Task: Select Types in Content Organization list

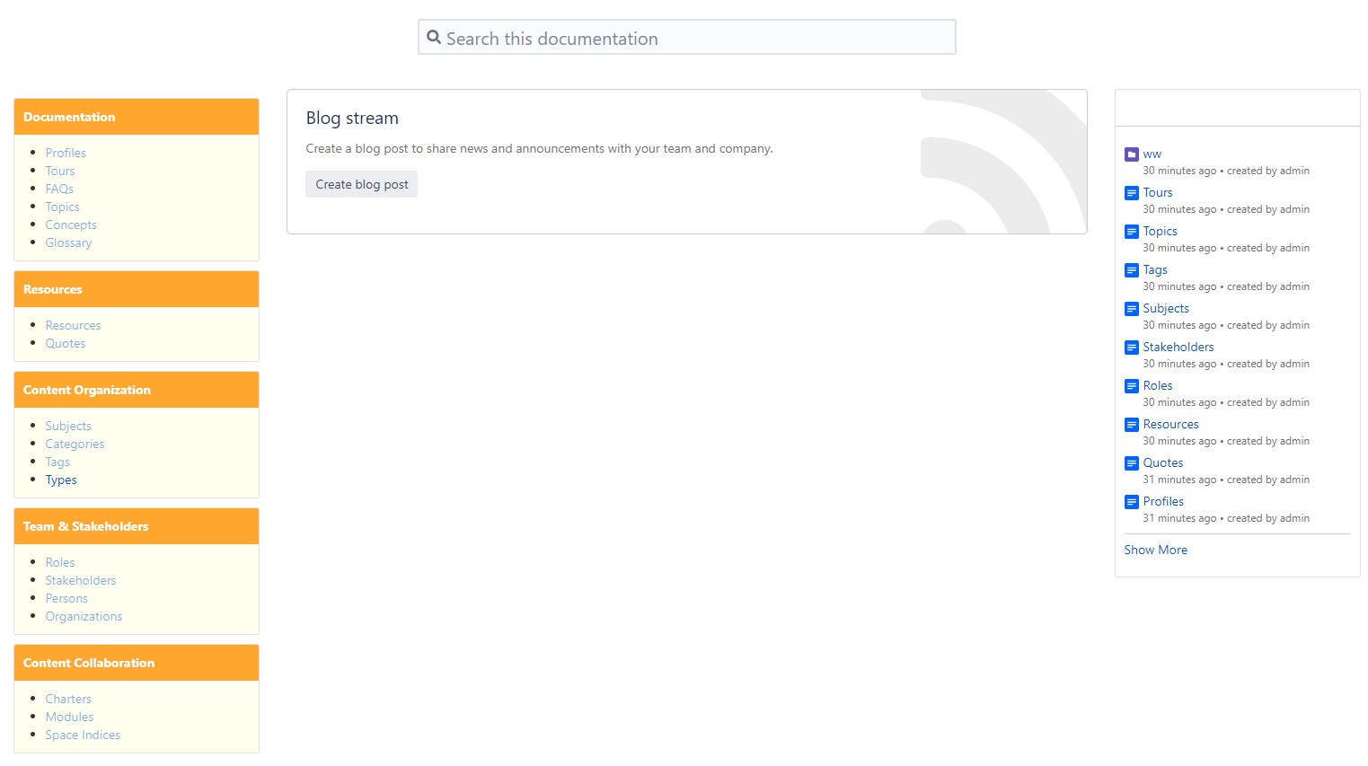Action: pyautogui.click(x=61, y=480)
